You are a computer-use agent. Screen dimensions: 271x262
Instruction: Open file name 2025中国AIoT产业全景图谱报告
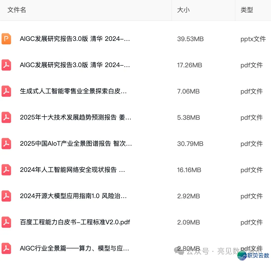76,144
